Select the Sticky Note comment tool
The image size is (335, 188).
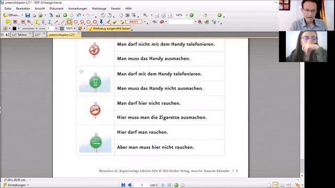(8, 22)
